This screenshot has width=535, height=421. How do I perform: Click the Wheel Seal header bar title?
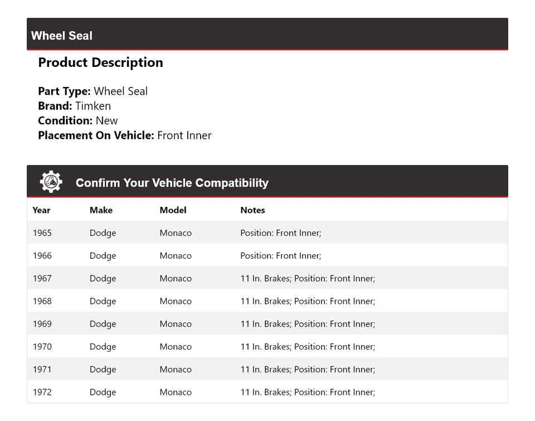coord(62,36)
